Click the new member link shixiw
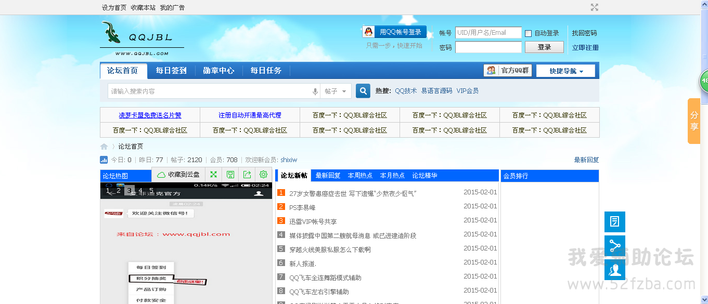The height and width of the screenshot is (304, 708). coord(289,160)
